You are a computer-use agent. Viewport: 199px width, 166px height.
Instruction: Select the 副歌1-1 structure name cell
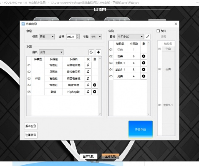[120, 70]
